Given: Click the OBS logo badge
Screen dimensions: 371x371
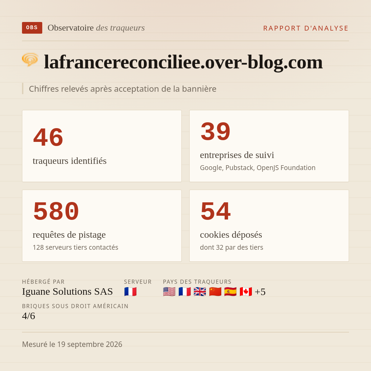Looking at the screenshot, I should click(x=32, y=28).
